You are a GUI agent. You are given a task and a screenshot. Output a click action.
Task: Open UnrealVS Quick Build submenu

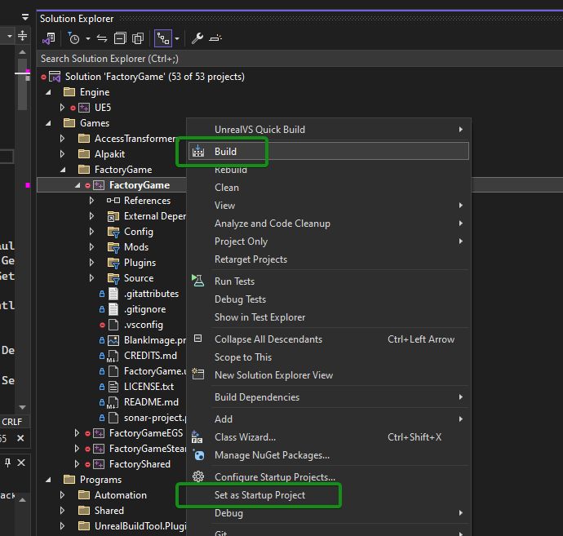329,130
